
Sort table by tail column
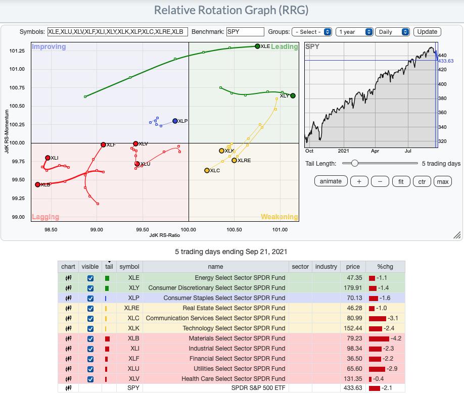pos(109,267)
